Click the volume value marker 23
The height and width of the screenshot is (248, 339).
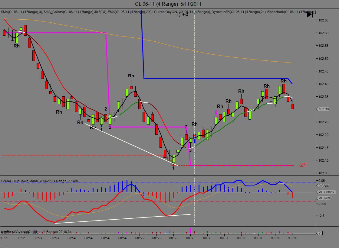[x=320, y=233]
